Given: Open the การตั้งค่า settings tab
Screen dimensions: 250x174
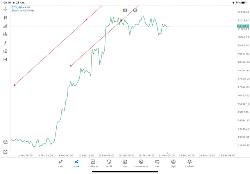Looking at the screenshot, I should [x=189, y=163].
